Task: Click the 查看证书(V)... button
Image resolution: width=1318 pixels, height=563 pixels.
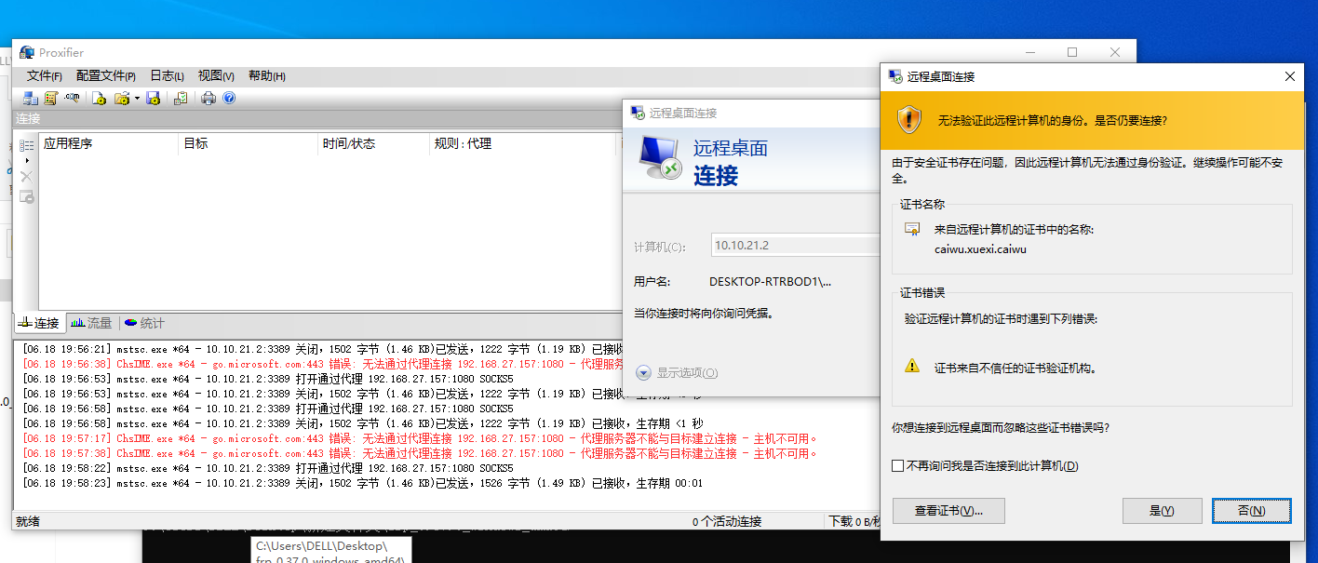Action: click(x=948, y=511)
